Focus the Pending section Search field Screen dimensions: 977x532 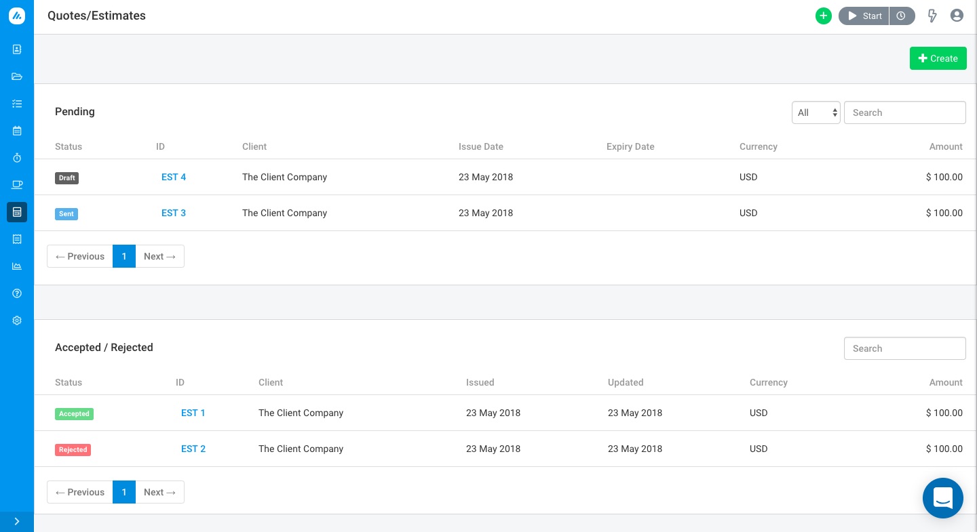905,112
